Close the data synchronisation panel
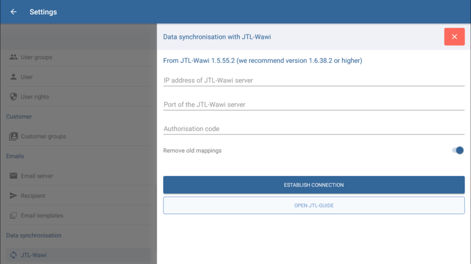 coord(454,37)
